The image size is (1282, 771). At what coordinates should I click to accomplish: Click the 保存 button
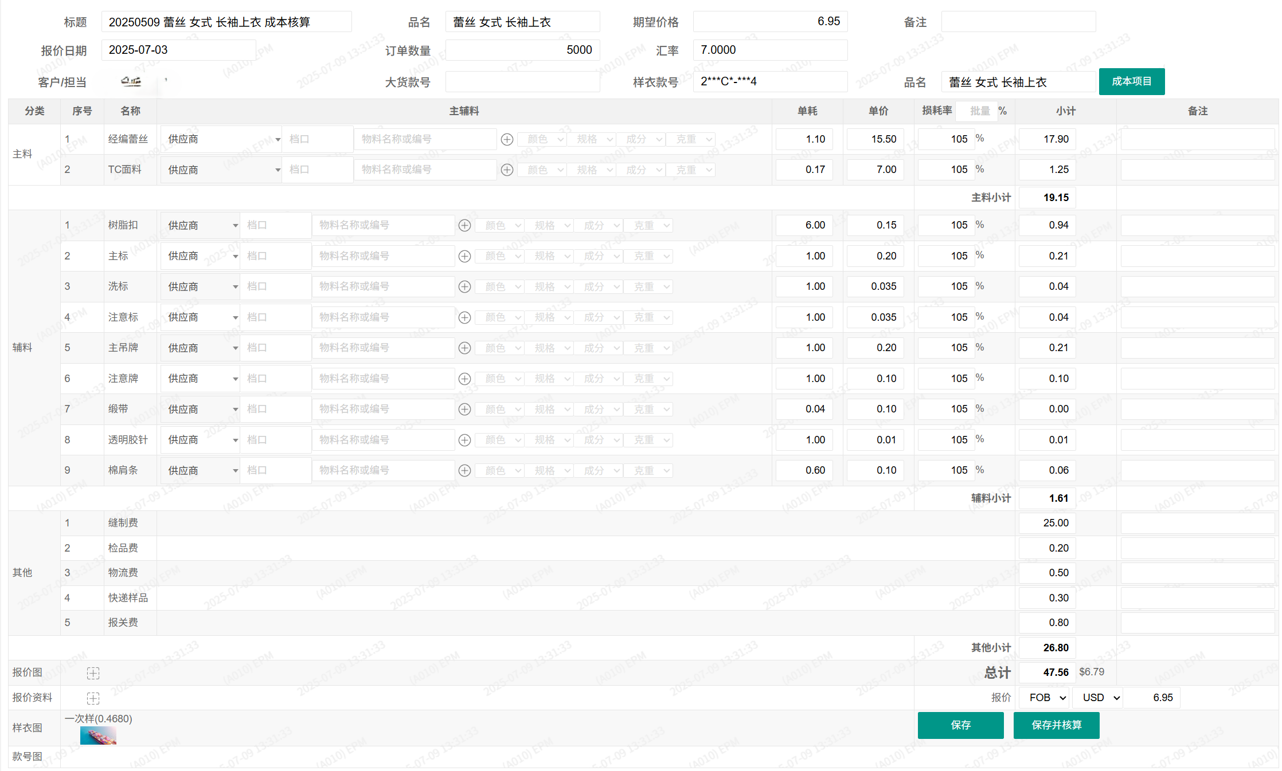pos(961,725)
